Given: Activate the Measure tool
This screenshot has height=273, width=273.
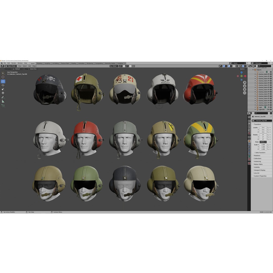Looking at the screenshot, I should (3, 101).
